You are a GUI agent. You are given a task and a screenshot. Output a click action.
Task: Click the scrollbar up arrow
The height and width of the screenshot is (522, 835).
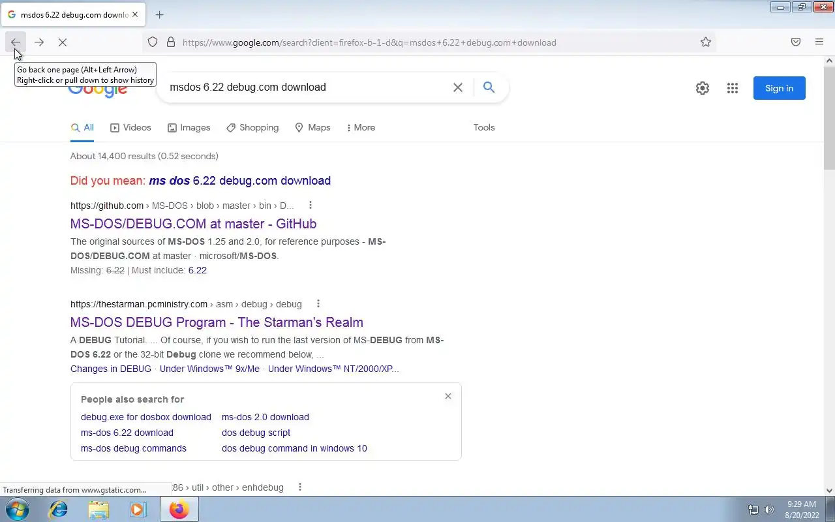[830, 61]
